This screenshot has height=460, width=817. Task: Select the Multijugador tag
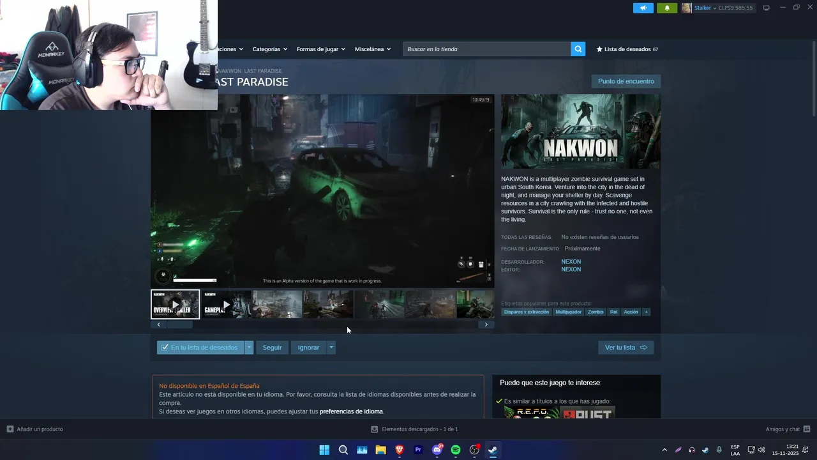(x=568, y=312)
